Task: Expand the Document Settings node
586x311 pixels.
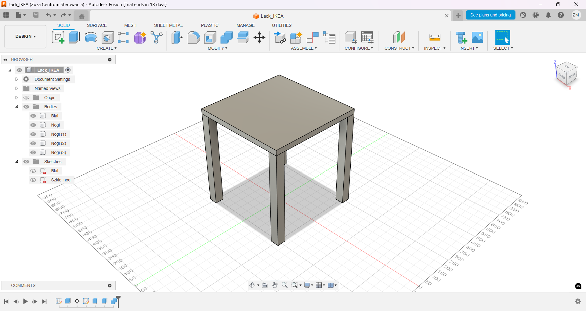Action: click(x=17, y=79)
